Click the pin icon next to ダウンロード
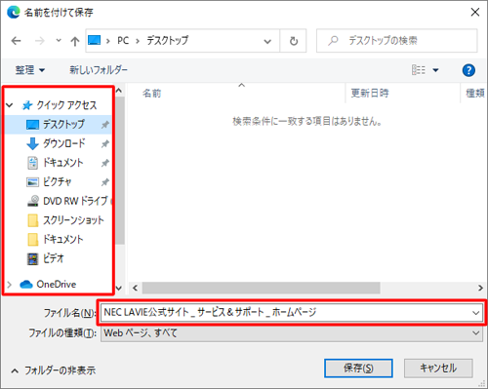The width and height of the screenshot is (488, 389). pos(104,143)
